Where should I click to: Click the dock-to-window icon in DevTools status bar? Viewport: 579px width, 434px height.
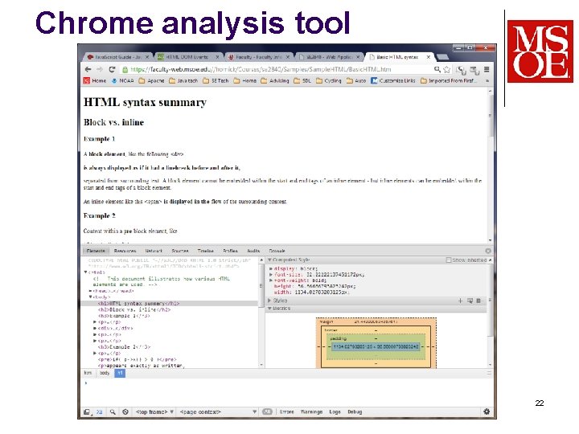87,411
